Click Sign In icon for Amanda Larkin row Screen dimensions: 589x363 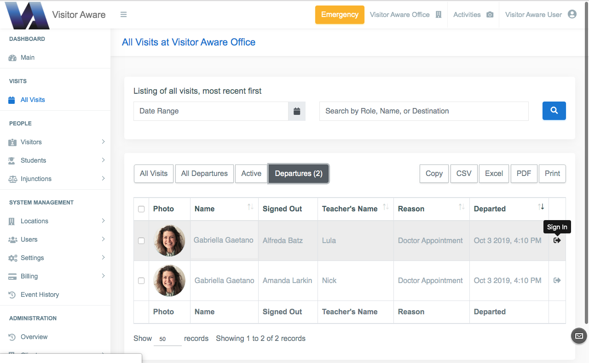pos(557,280)
